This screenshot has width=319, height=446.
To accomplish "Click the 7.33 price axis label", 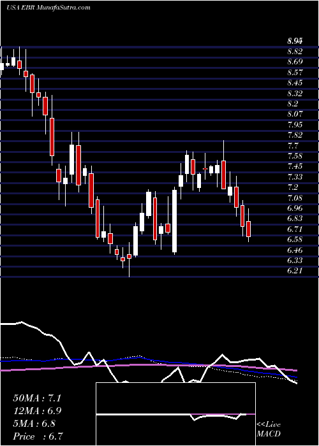I will pos(295,177).
